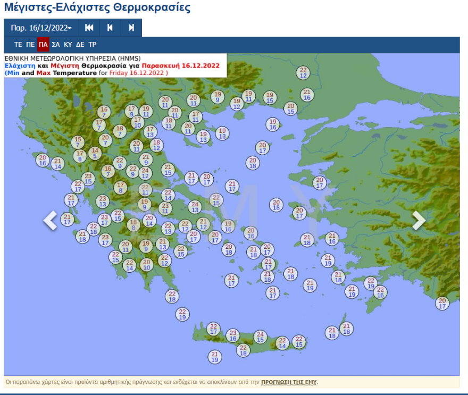The image size is (468, 395).
Task: Open the date dropdown showing Παρ. 16/12/2022
Action: [x=41, y=28]
